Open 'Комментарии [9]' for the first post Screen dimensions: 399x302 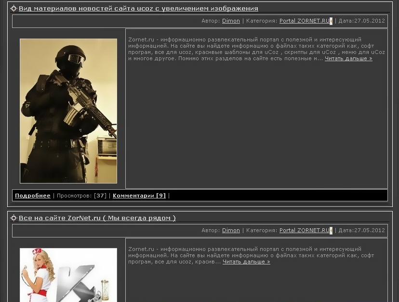pyautogui.click(x=139, y=196)
